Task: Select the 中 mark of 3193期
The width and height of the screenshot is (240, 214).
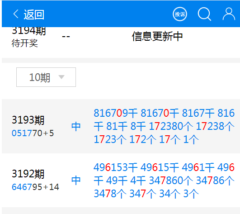Action: click(76, 127)
